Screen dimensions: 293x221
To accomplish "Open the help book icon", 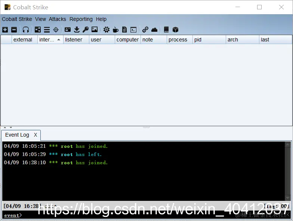I will click(x=166, y=30).
